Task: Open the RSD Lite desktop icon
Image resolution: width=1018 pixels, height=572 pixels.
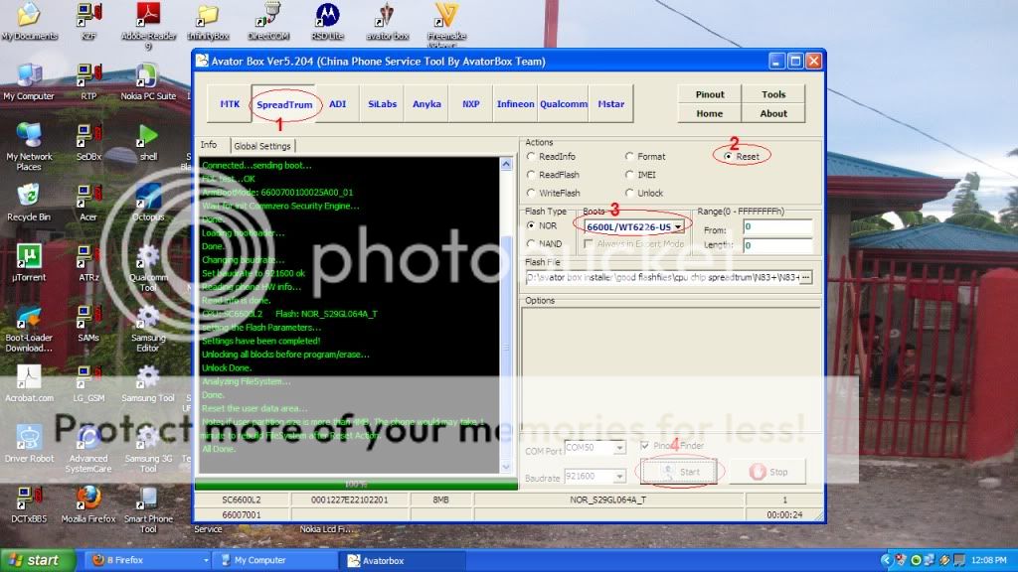Action: 326,16
